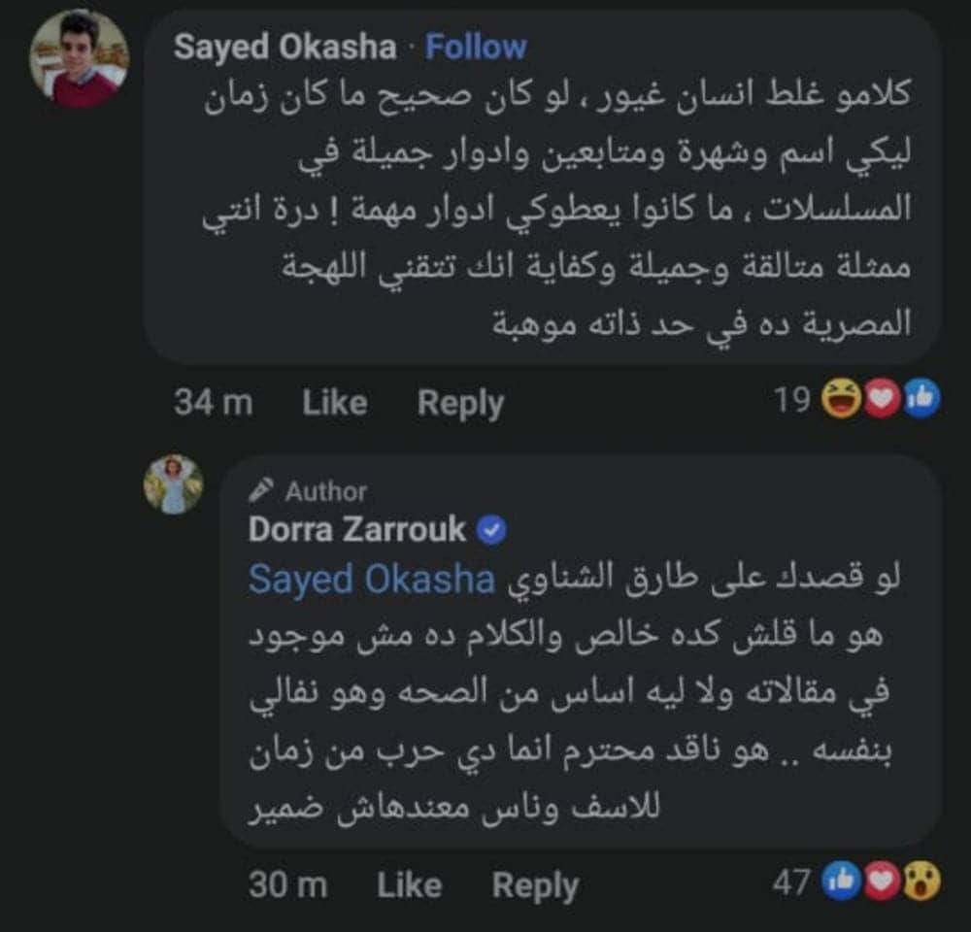The height and width of the screenshot is (932, 971).
Task: Open the Dorra Zarrouk author name link
Action: [357, 529]
